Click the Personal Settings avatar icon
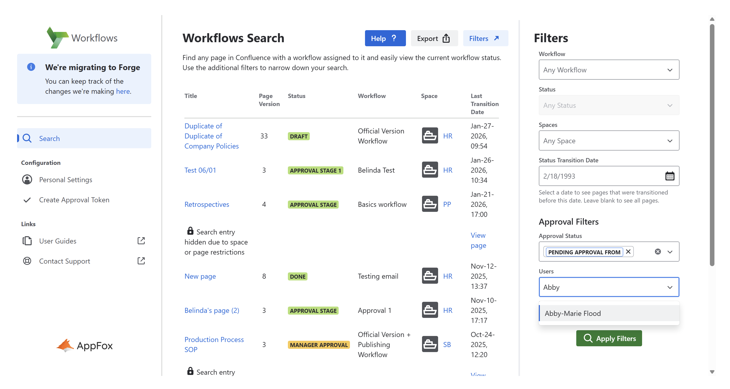Screen dimensions: 730x389 27,179
